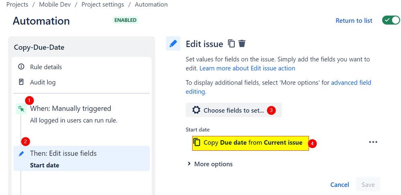
Task: Expand More options section
Action: [210, 164]
